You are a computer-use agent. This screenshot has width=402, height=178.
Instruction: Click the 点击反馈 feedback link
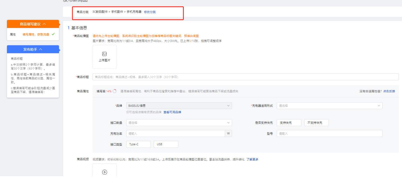tap(389, 91)
